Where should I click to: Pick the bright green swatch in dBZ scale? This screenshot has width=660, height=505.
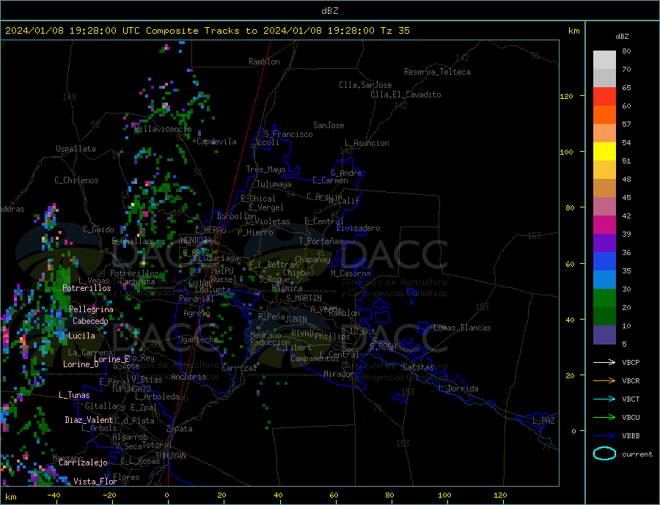[604, 298]
